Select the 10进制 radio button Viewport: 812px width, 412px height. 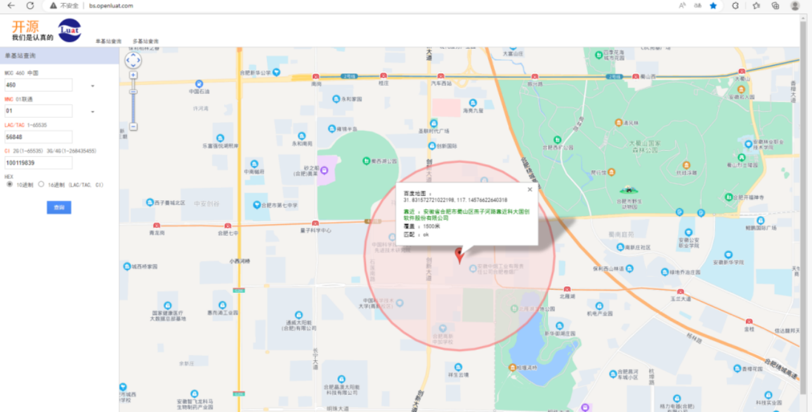[x=10, y=183]
